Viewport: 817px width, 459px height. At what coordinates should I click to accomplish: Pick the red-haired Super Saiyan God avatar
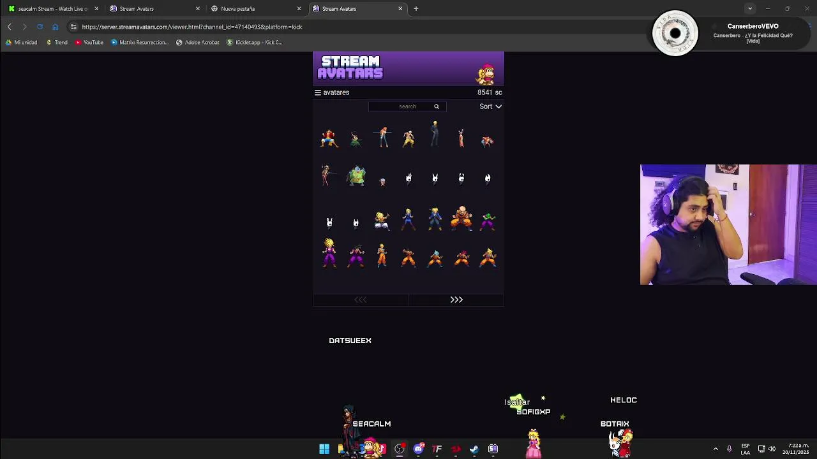pyautogui.click(x=461, y=258)
